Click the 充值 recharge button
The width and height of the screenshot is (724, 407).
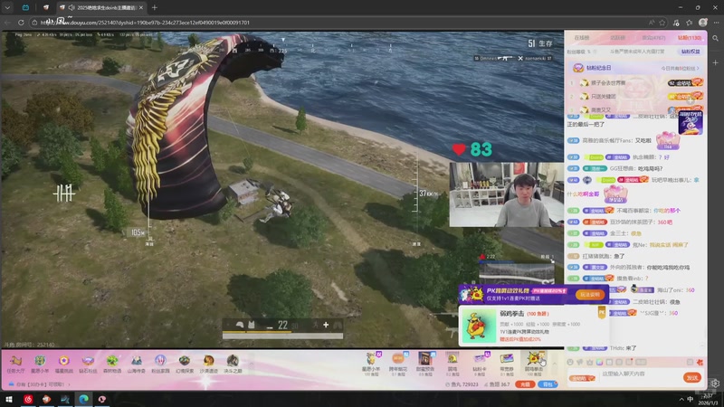[x=525, y=383]
